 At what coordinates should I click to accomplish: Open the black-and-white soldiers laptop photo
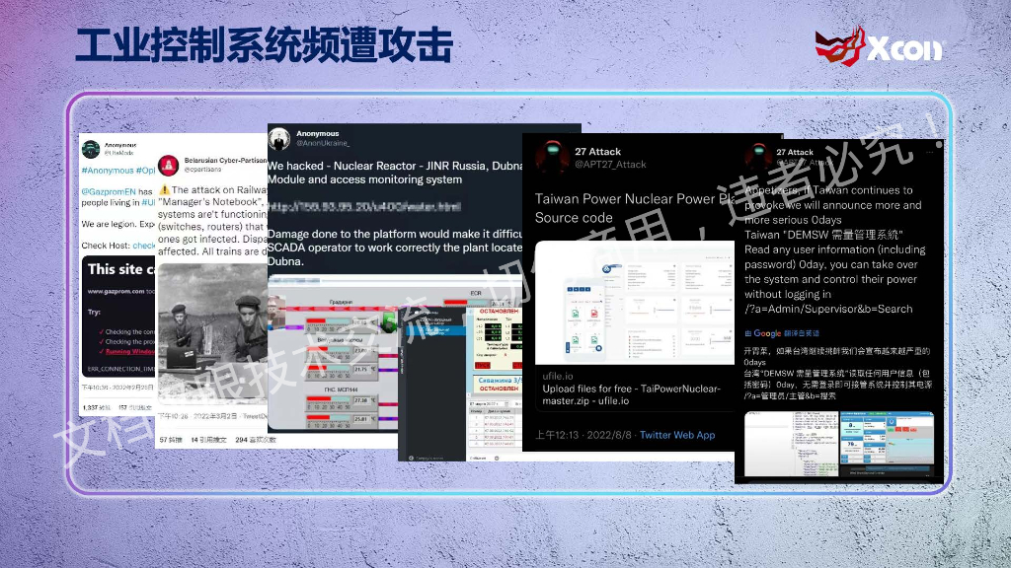coord(213,333)
